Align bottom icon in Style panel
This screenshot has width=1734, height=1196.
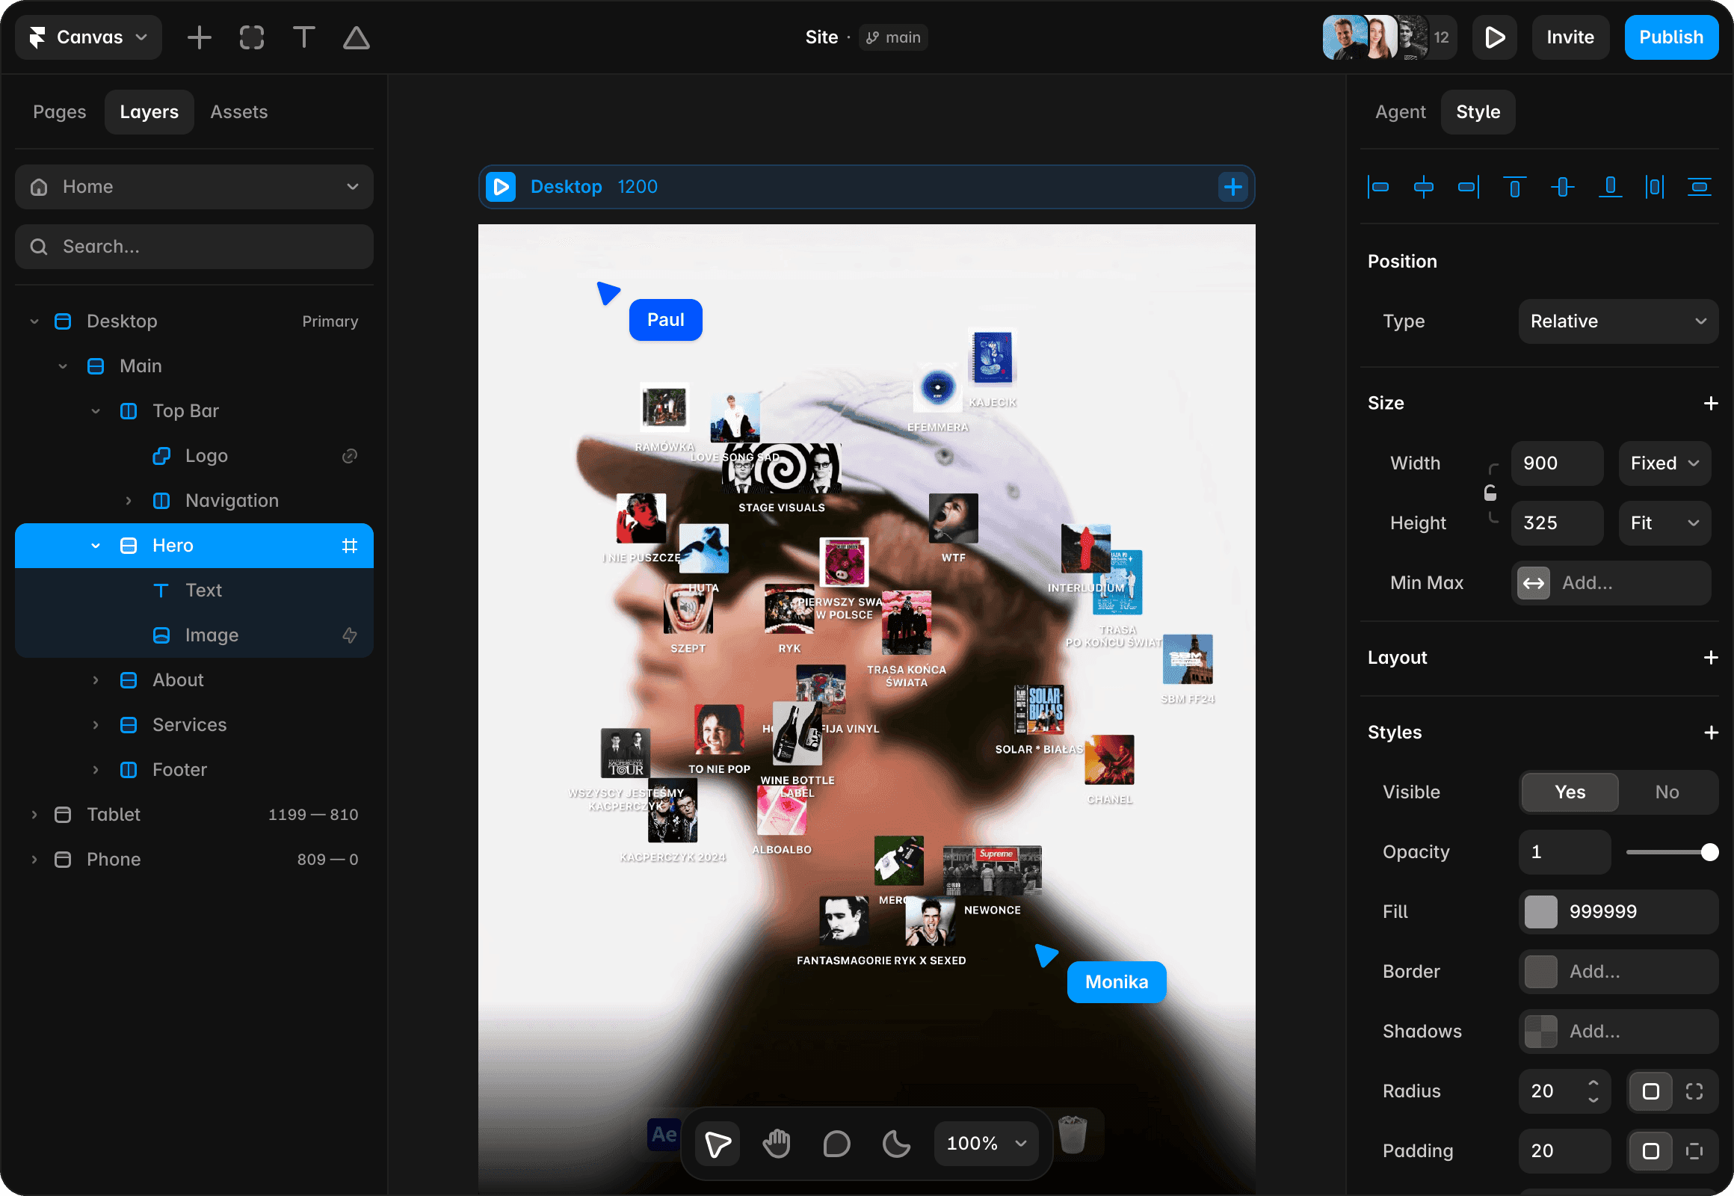click(1610, 187)
